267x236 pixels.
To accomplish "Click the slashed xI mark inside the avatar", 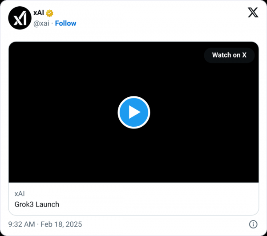I will click(20, 19).
